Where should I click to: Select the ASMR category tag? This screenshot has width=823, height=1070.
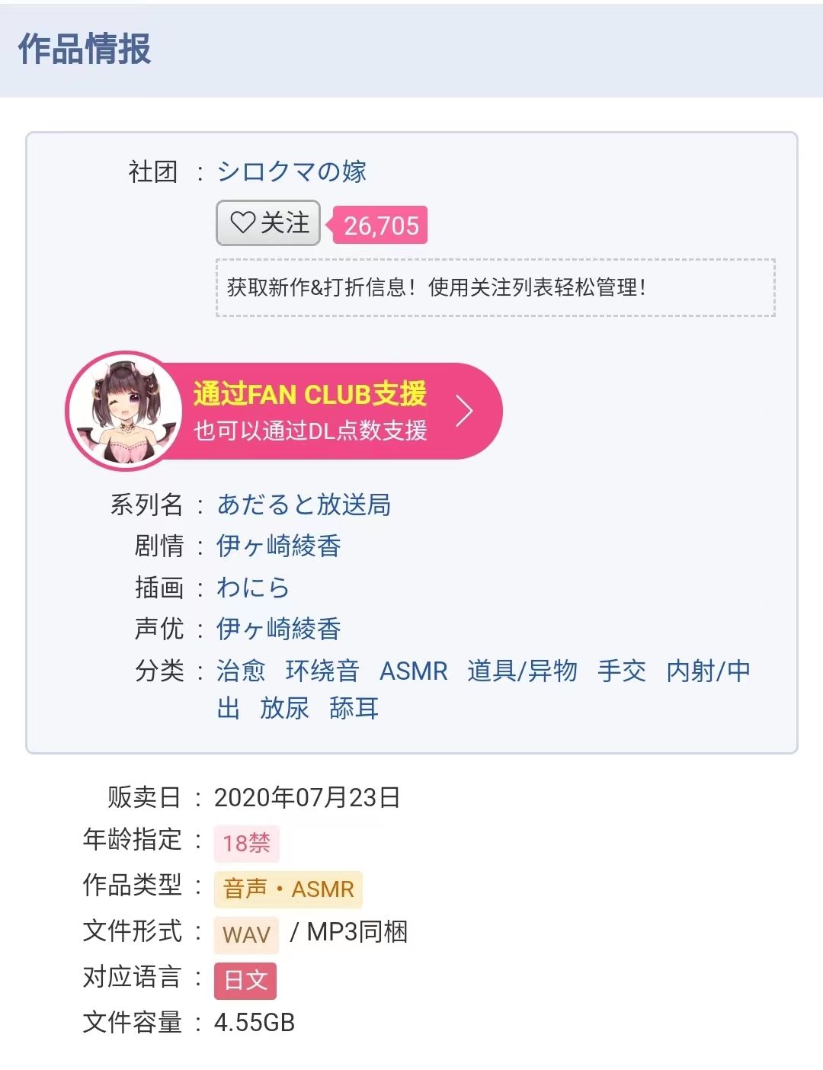[x=415, y=671]
